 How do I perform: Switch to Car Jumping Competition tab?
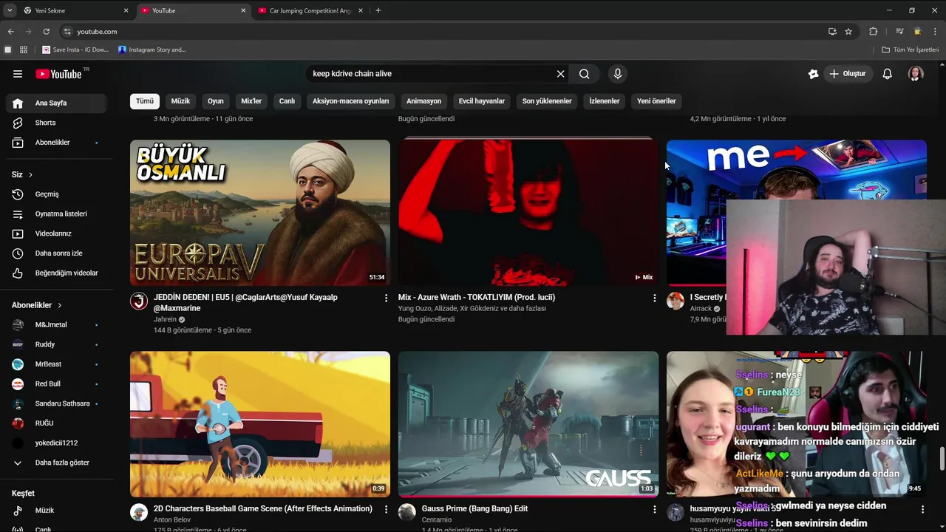click(309, 10)
